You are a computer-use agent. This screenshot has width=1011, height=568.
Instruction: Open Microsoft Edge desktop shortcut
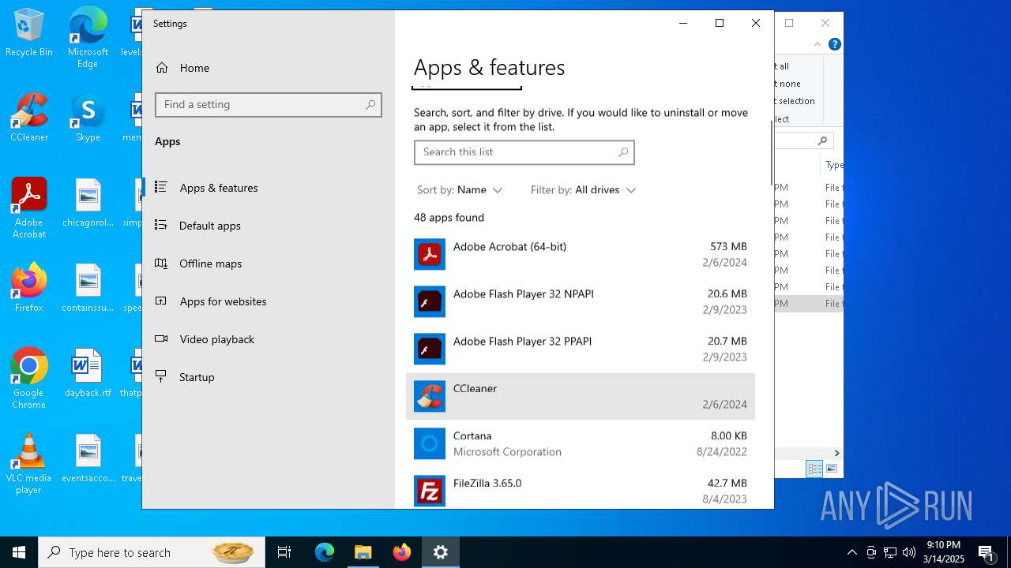pos(88,38)
